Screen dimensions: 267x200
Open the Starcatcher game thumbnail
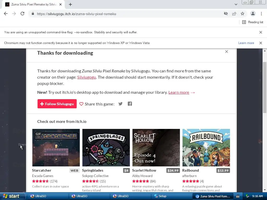56,148
